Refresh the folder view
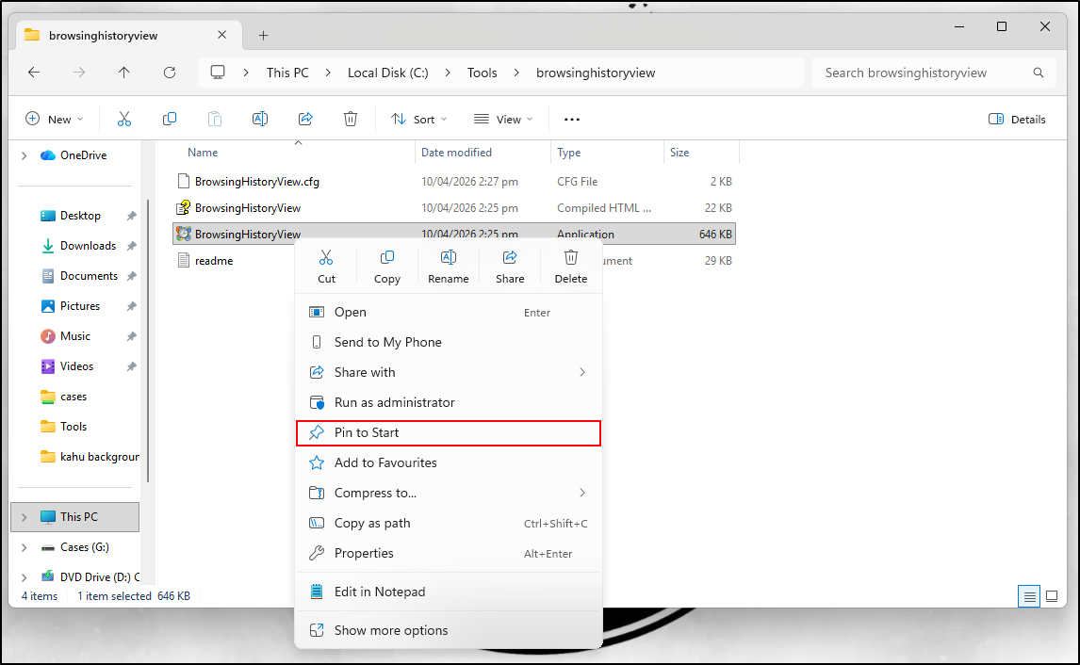The width and height of the screenshot is (1080, 665). click(170, 73)
